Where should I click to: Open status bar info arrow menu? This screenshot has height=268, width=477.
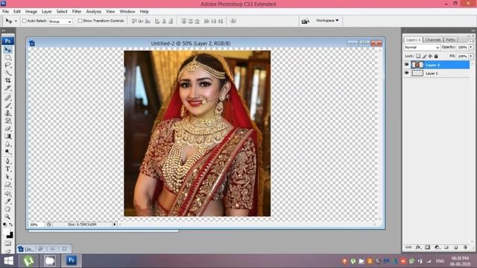point(115,224)
